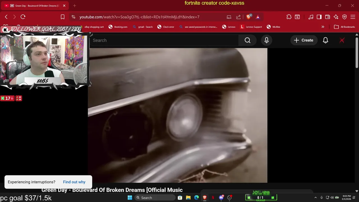Image resolution: width=359 pixels, height=202 pixels.
Task: Expand hidden bookmarks with double chevron
Action: (323, 27)
